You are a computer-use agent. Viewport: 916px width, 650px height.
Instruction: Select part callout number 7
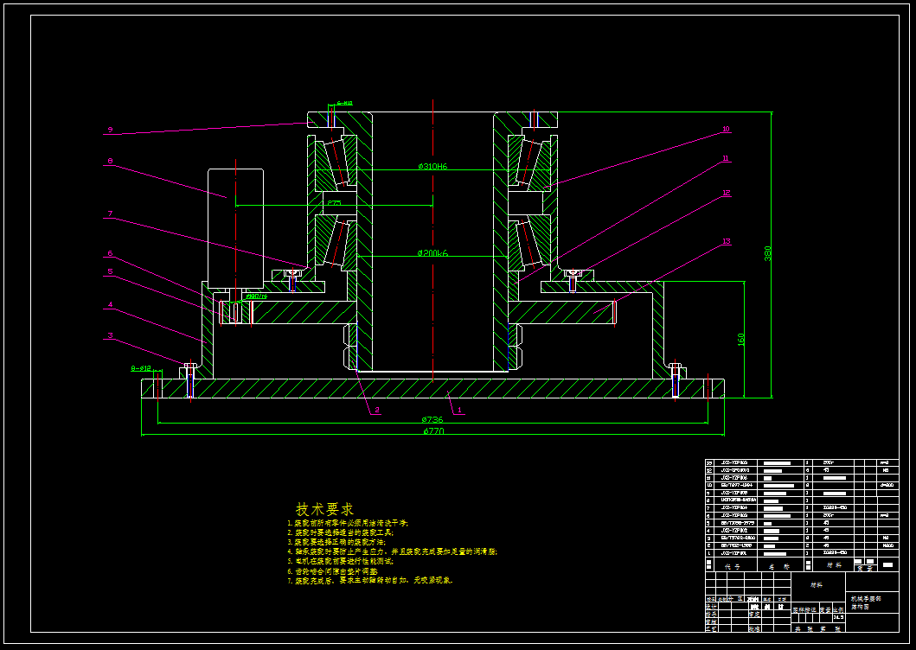pos(110,214)
